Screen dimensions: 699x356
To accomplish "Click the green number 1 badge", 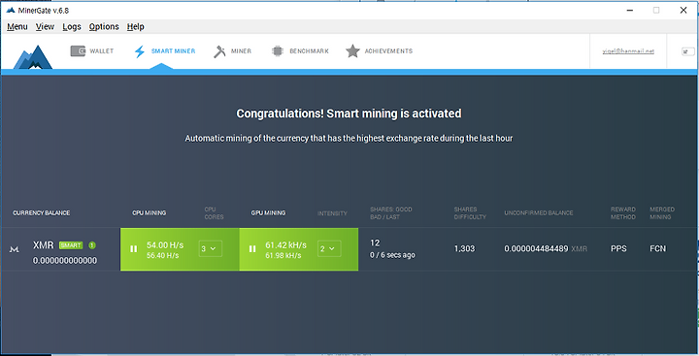I will coord(92,245).
